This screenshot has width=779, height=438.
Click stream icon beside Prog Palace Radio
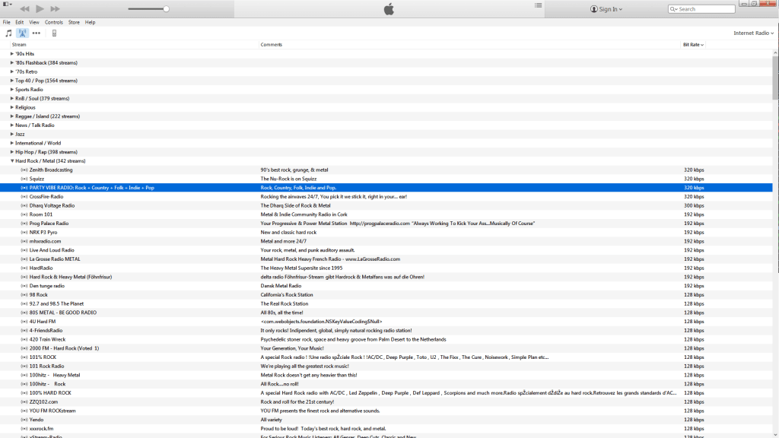click(24, 224)
